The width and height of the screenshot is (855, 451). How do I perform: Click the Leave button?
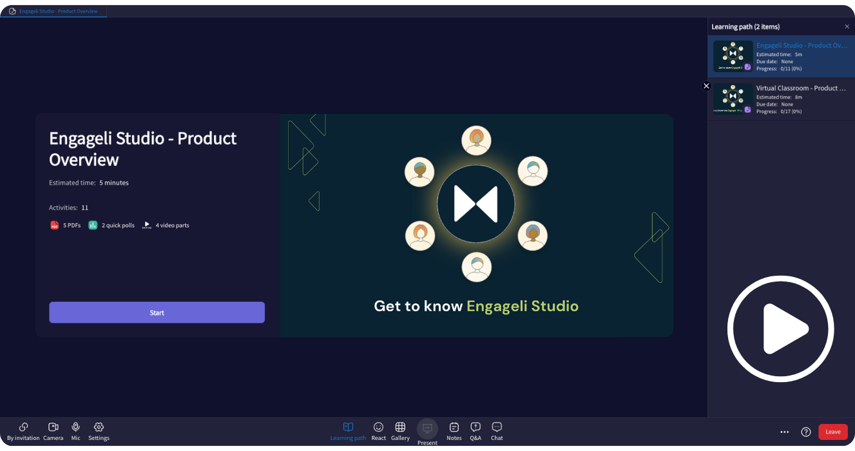[832, 432]
